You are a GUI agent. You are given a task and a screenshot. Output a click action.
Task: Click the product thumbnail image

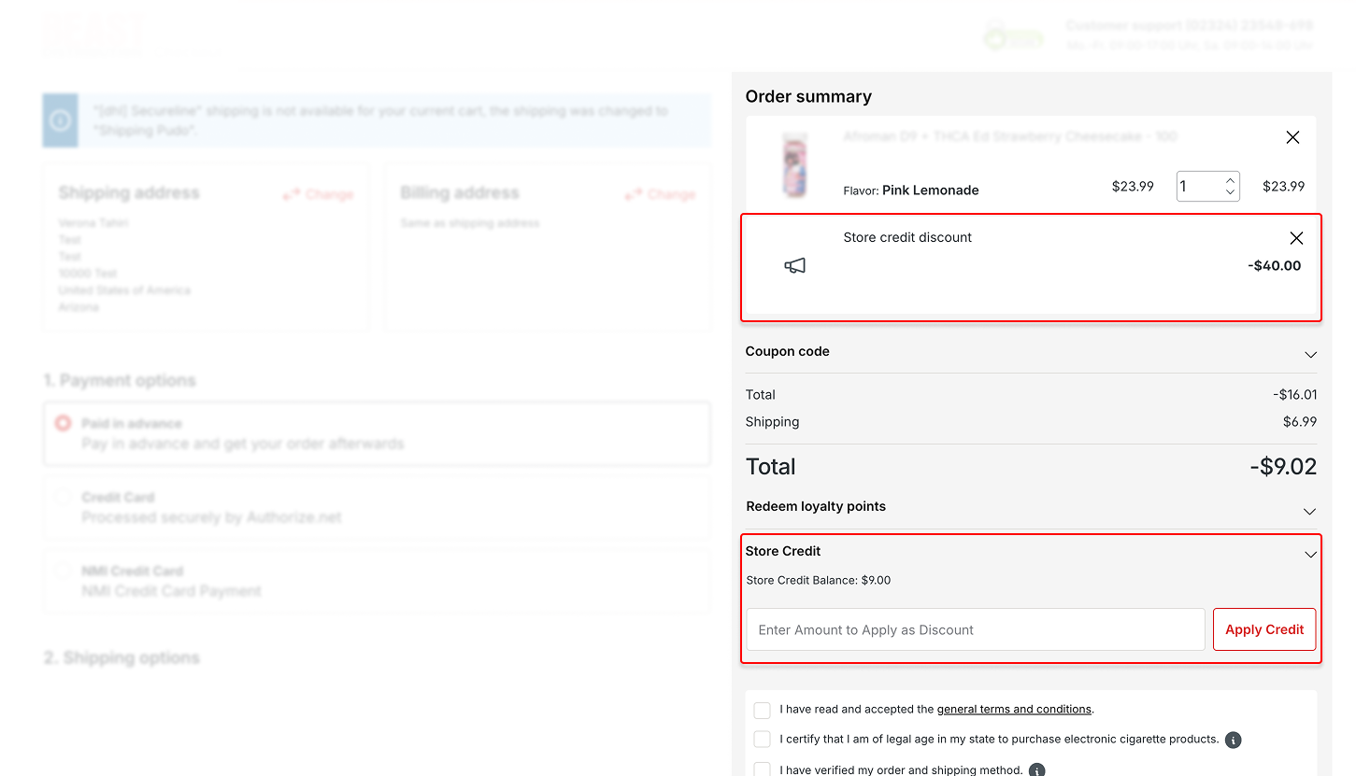pos(795,165)
